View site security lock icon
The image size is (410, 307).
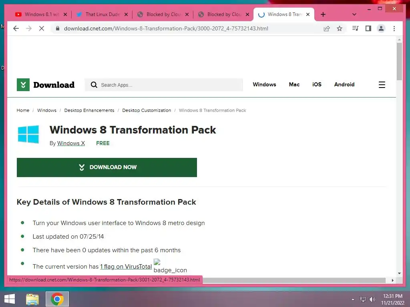point(58,28)
